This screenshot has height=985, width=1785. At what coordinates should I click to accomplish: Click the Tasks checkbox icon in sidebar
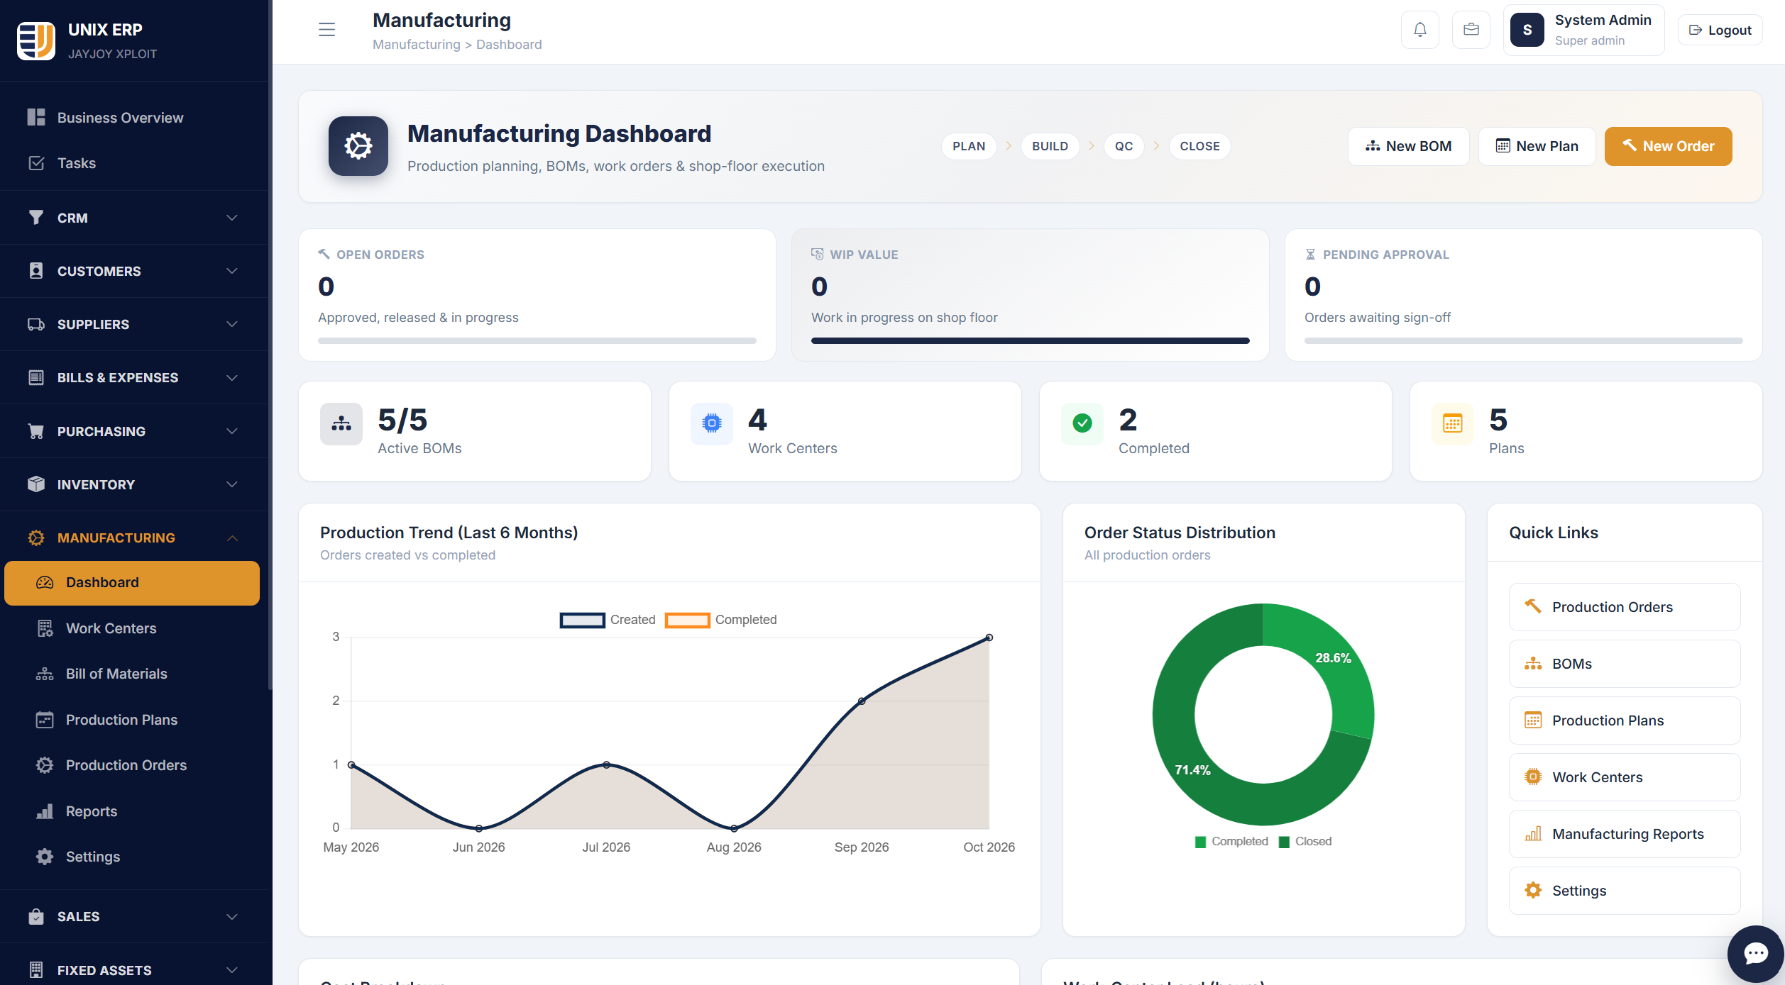click(x=36, y=163)
